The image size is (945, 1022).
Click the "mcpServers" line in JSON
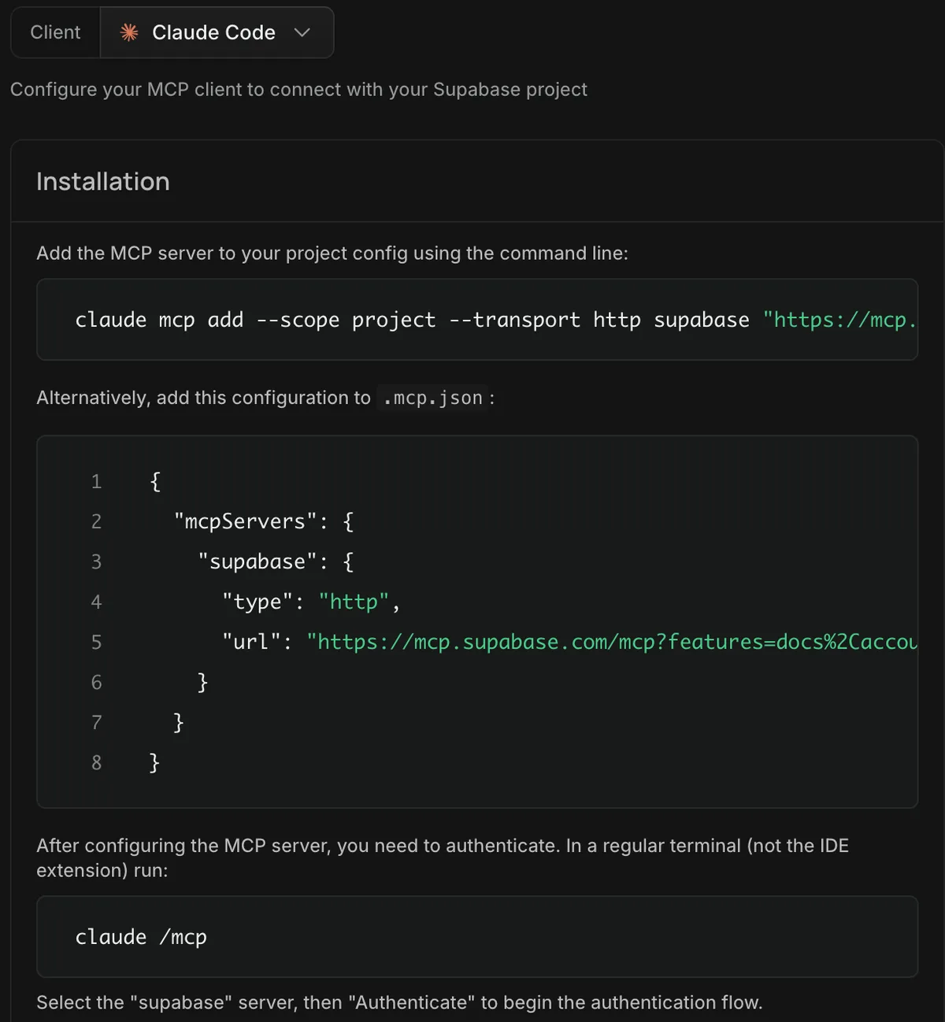coord(264,521)
